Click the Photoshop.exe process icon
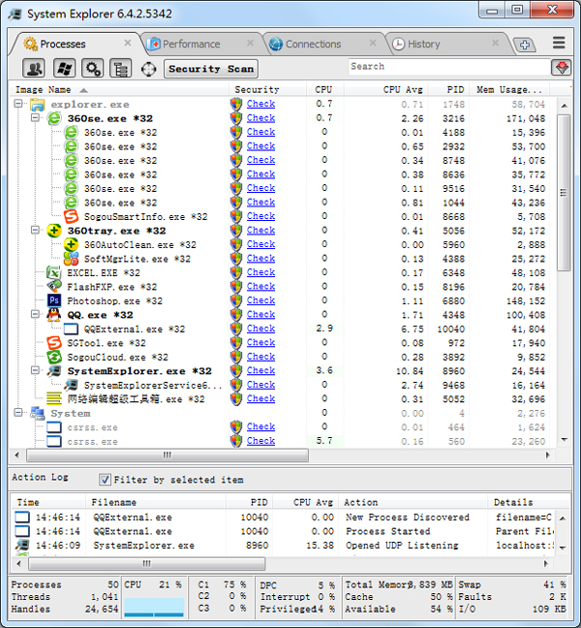This screenshot has width=581, height=628. click(x=55, y=301)
